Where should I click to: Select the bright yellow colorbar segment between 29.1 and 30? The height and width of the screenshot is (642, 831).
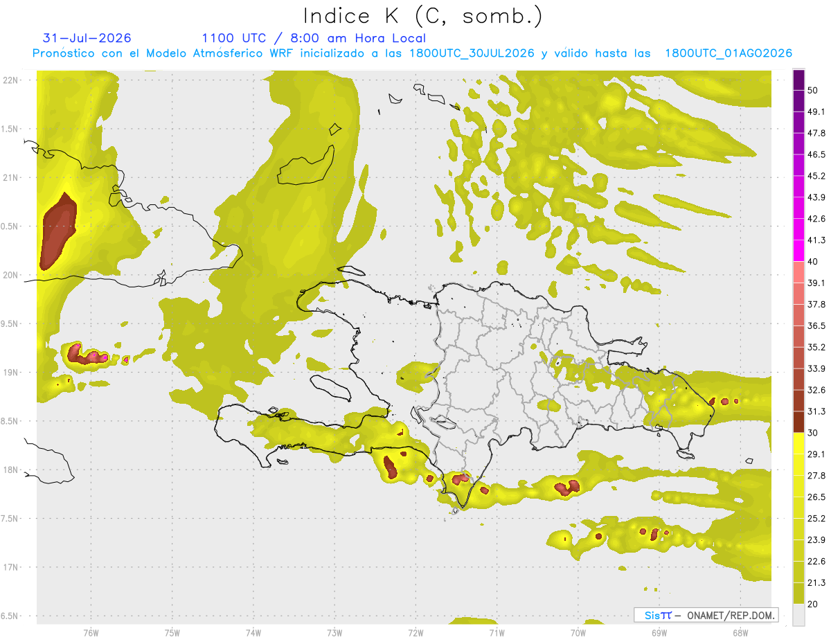coord(798,443)
